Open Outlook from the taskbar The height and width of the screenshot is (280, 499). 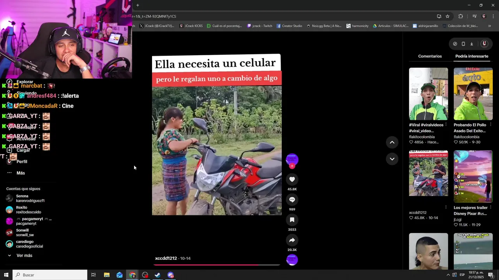(119, 275)
